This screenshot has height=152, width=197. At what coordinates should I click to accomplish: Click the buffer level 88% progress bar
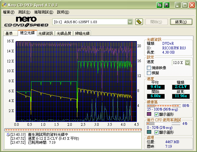(164, 106)
